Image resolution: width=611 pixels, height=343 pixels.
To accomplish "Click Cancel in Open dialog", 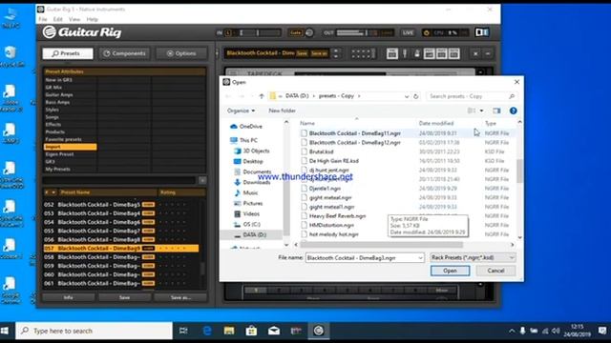I will 495,271.
